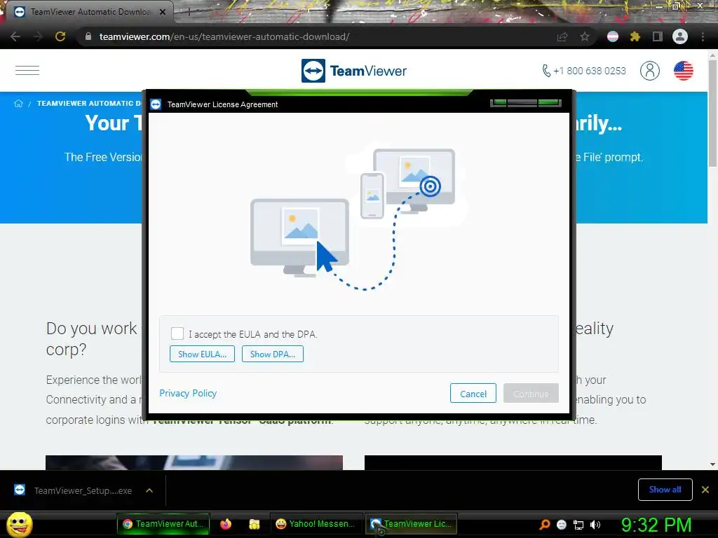
Task: Click TeamViewer icon in license dialog title bar
Action: tap(156, 104)
